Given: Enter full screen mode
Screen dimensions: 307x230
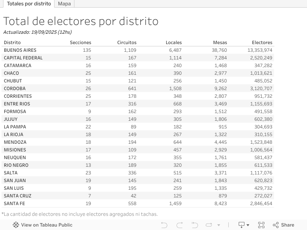Looking at the screenshot, I should (x=261, y=225).
